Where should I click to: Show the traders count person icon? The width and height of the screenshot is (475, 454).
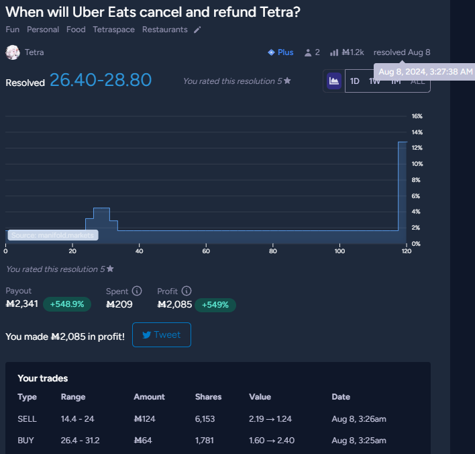point(308,53)
